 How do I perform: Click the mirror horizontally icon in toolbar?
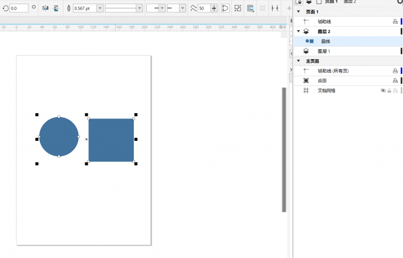[x=45, y=8]
